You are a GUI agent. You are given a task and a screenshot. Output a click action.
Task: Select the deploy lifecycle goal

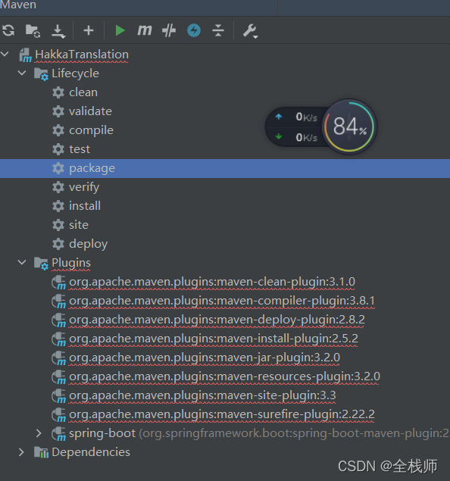tap(89, 244)
